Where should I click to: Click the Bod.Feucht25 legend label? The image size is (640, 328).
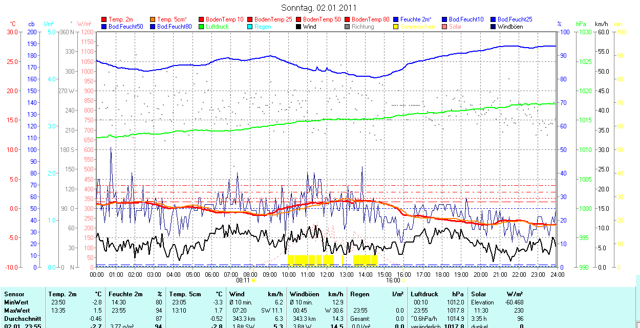click(x=515, y=19)
